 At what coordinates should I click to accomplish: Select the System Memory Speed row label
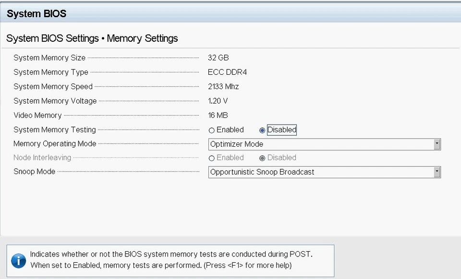(53, 87)
